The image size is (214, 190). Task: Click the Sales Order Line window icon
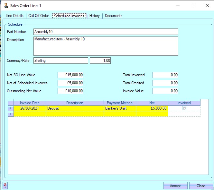click(6, 5)
